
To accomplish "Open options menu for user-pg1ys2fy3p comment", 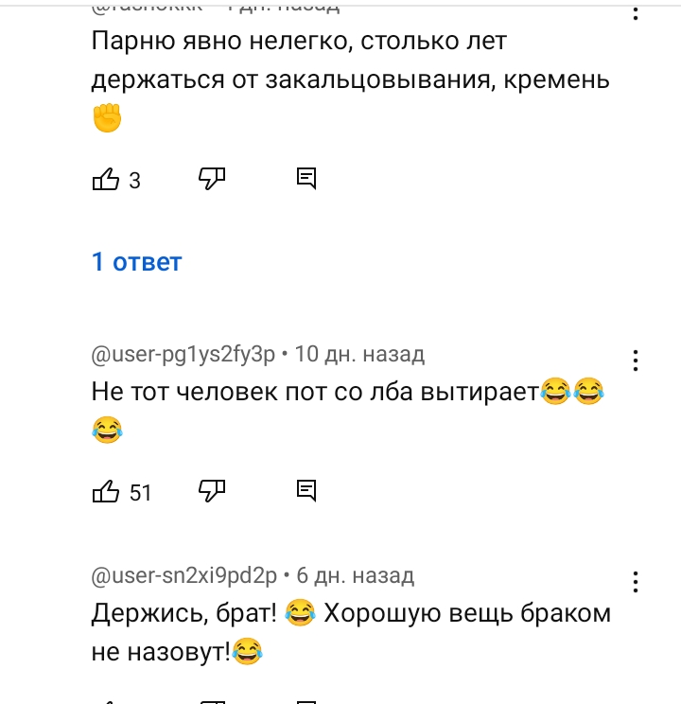I will click(636, 361).
